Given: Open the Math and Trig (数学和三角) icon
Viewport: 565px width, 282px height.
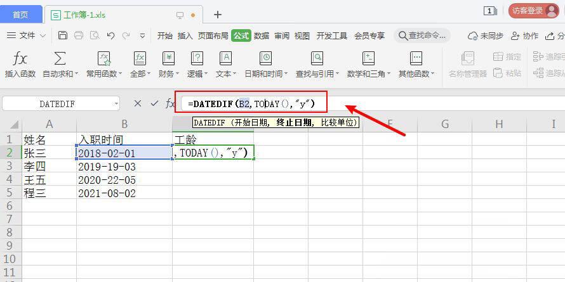Looking at the screenshot, I should click(x=368, y=58).
